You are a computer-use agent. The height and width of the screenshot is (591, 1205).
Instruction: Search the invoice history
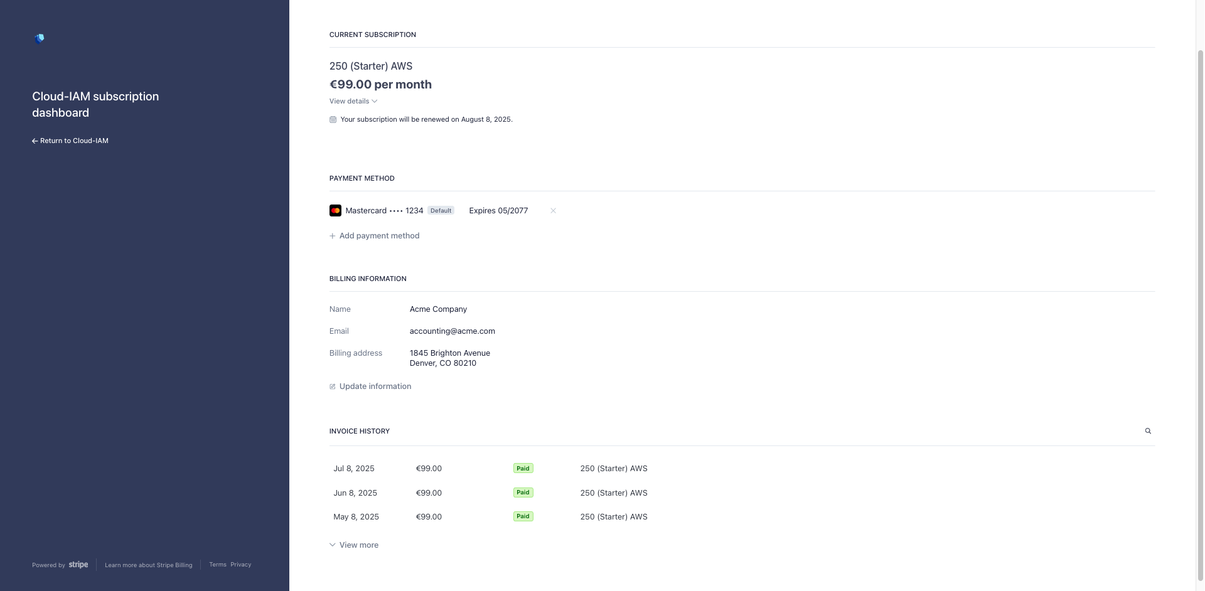pos(1148,431)
